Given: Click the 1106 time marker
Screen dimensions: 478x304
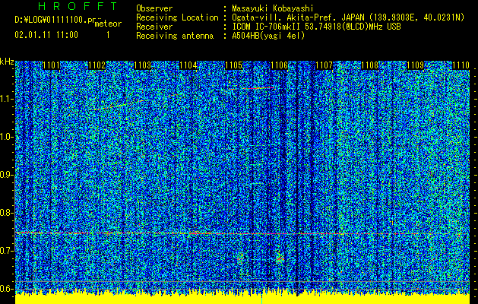Looking at the screenshot, I should click(279, 65).
